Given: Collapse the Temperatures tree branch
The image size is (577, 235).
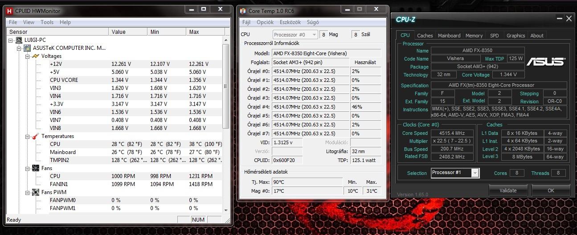Looking at the screenshot, I should 27,136.
